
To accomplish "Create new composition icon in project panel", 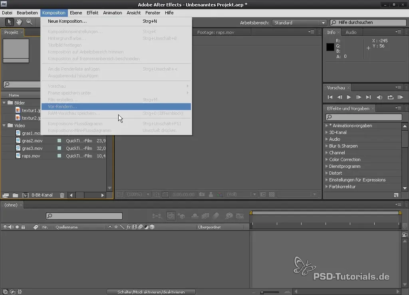I will (x=25, y=195).
